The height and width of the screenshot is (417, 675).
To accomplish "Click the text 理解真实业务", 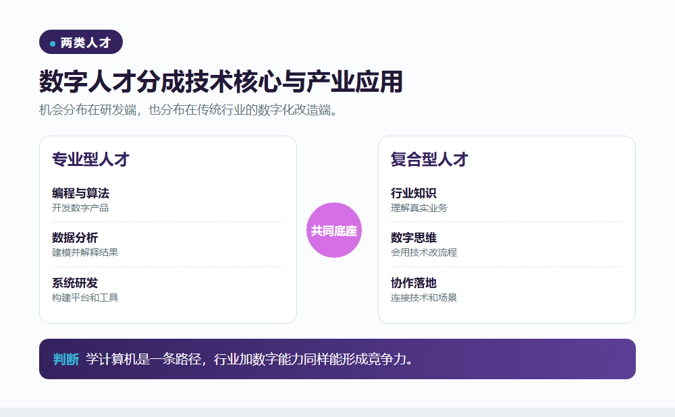I will point(419,208).
